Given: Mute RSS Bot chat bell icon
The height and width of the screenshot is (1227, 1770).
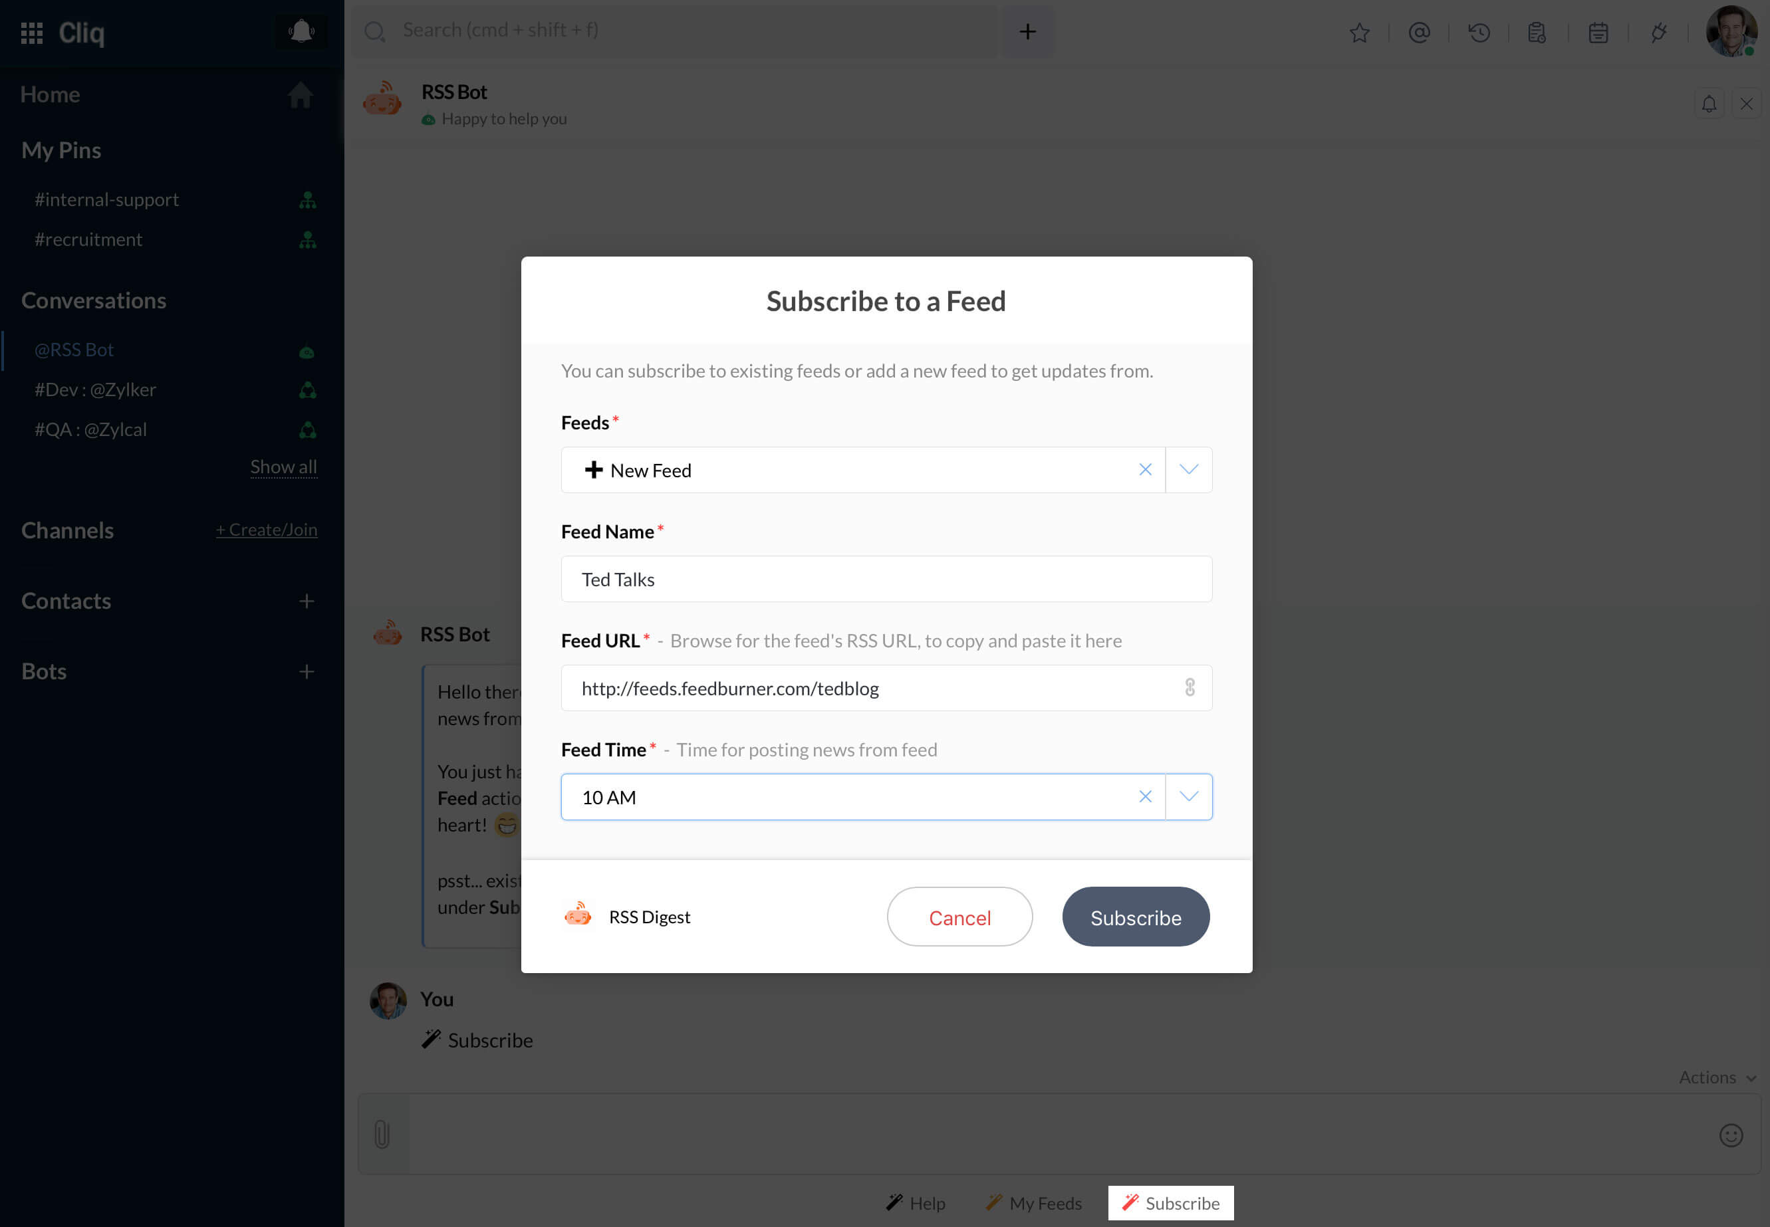Looking at the screenshot, I should [1708, 104].
